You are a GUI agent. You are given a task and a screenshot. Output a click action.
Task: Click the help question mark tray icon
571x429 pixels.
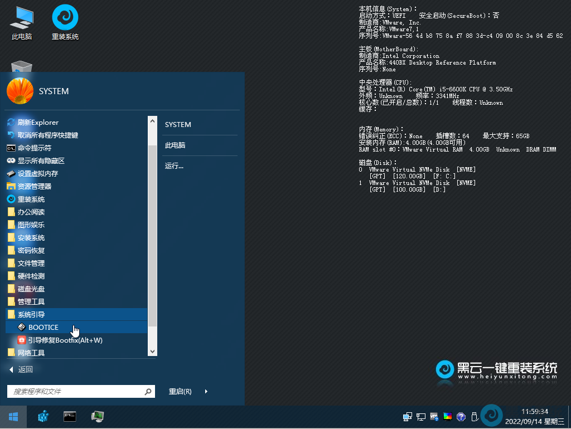click(x=461, y=416)
